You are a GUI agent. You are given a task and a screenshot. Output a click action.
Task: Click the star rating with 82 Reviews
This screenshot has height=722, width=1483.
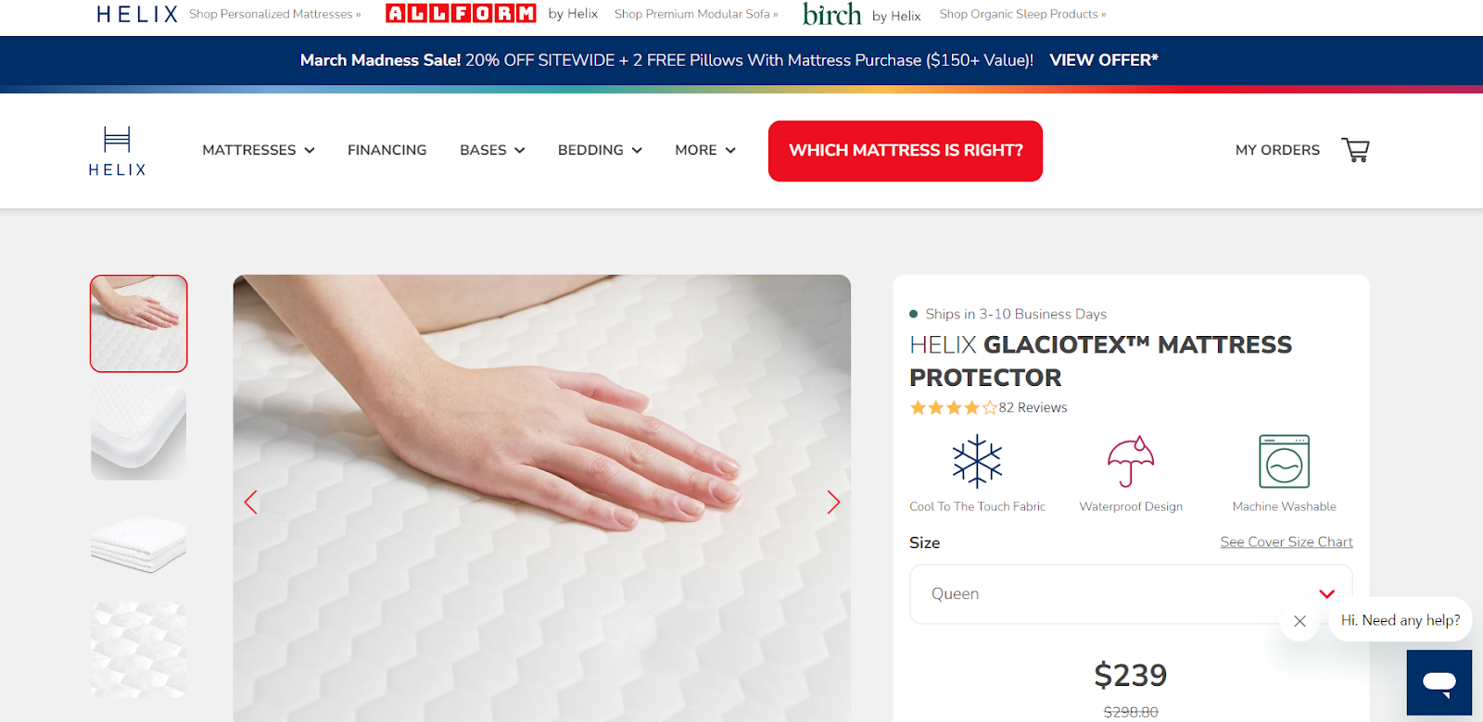988,407
